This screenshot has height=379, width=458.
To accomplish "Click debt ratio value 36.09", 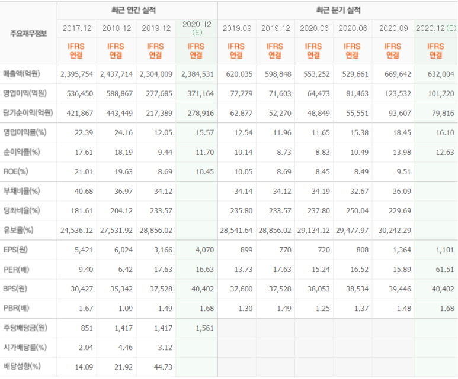I will click(402, 192).
